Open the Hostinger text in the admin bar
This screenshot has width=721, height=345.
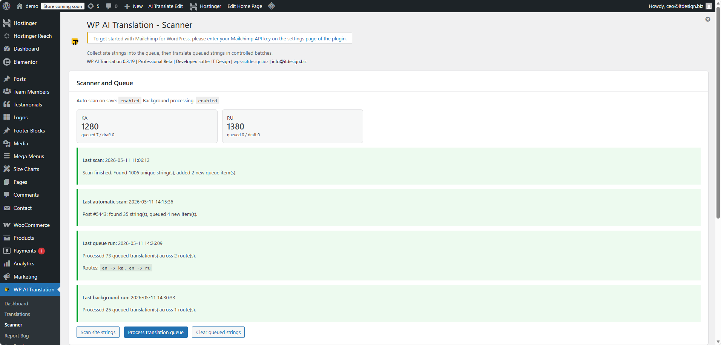pyautogui.click(x=210, y=6)
